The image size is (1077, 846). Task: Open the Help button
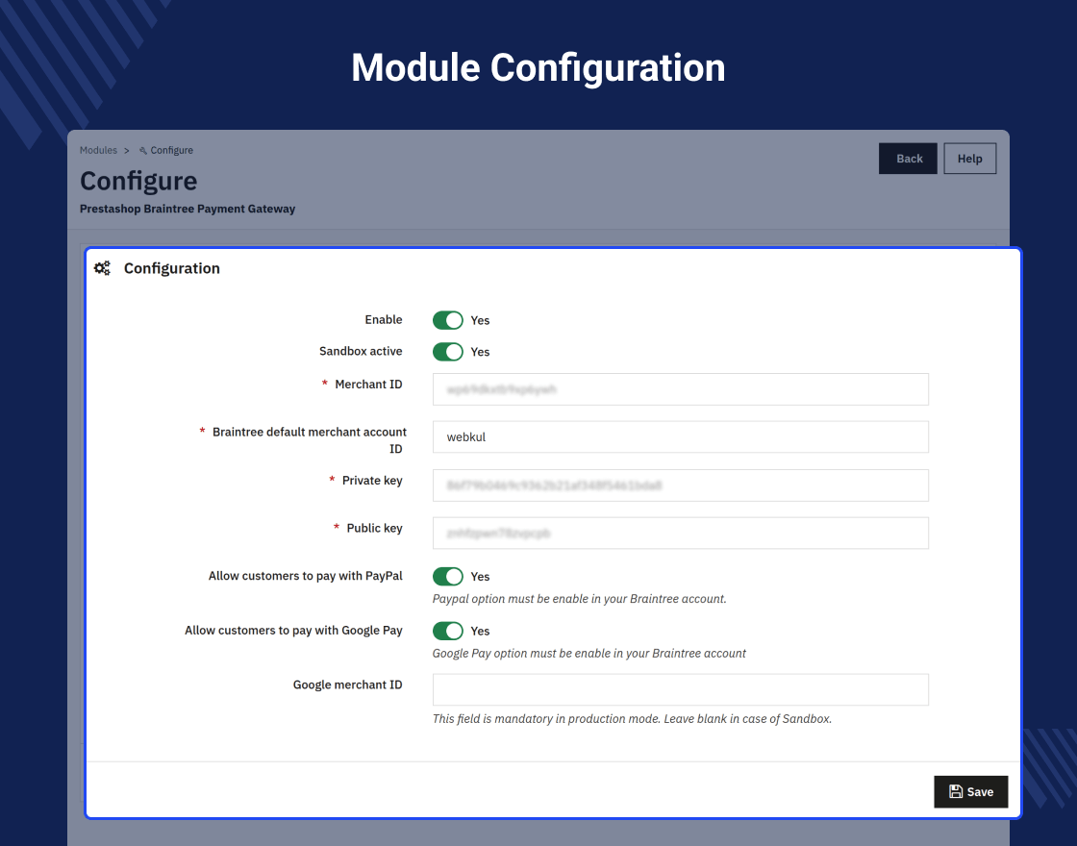[x=970, y=159]
